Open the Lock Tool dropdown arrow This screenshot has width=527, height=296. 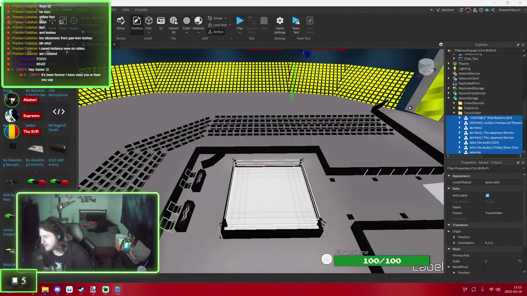coord(229,25)
